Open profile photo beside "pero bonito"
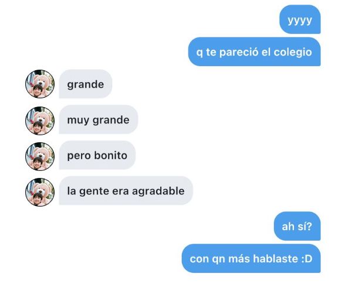Image resolution: width=342 pixels, height=295 pixels. tap(40, 156)
